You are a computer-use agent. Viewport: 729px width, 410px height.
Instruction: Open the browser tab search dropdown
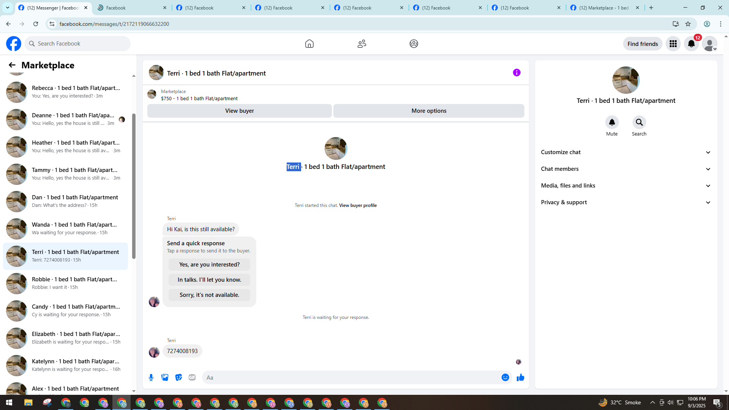pos(8,8)
